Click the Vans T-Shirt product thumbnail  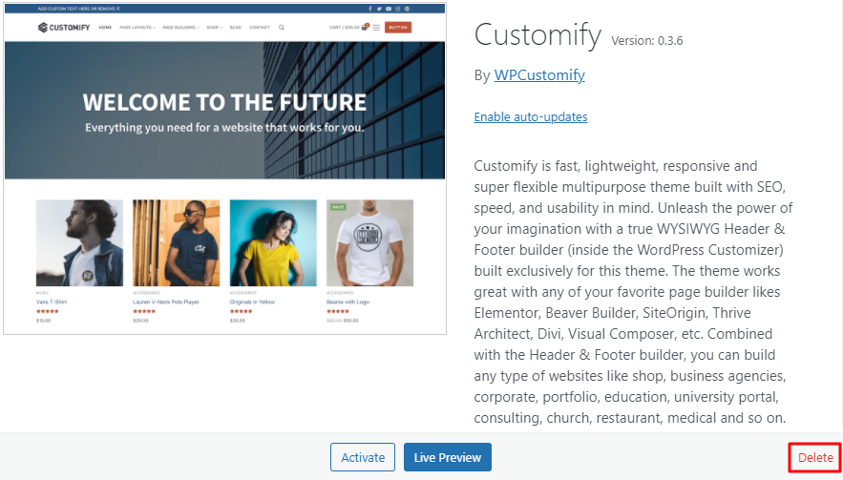pyautogui.click(x=79, y=243)
